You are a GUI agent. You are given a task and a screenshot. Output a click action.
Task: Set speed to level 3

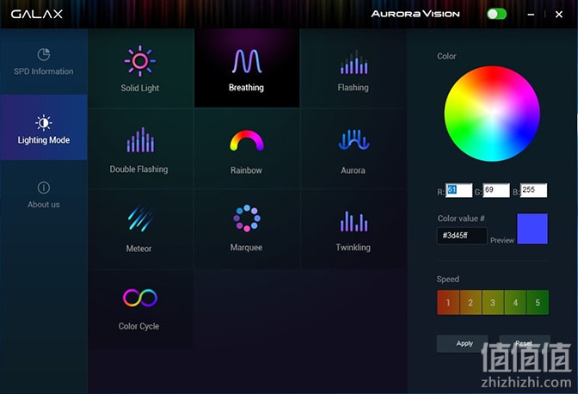493,303
